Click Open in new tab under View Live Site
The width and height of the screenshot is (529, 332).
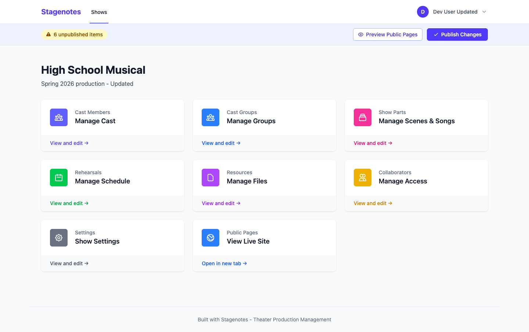coord(224,263)
